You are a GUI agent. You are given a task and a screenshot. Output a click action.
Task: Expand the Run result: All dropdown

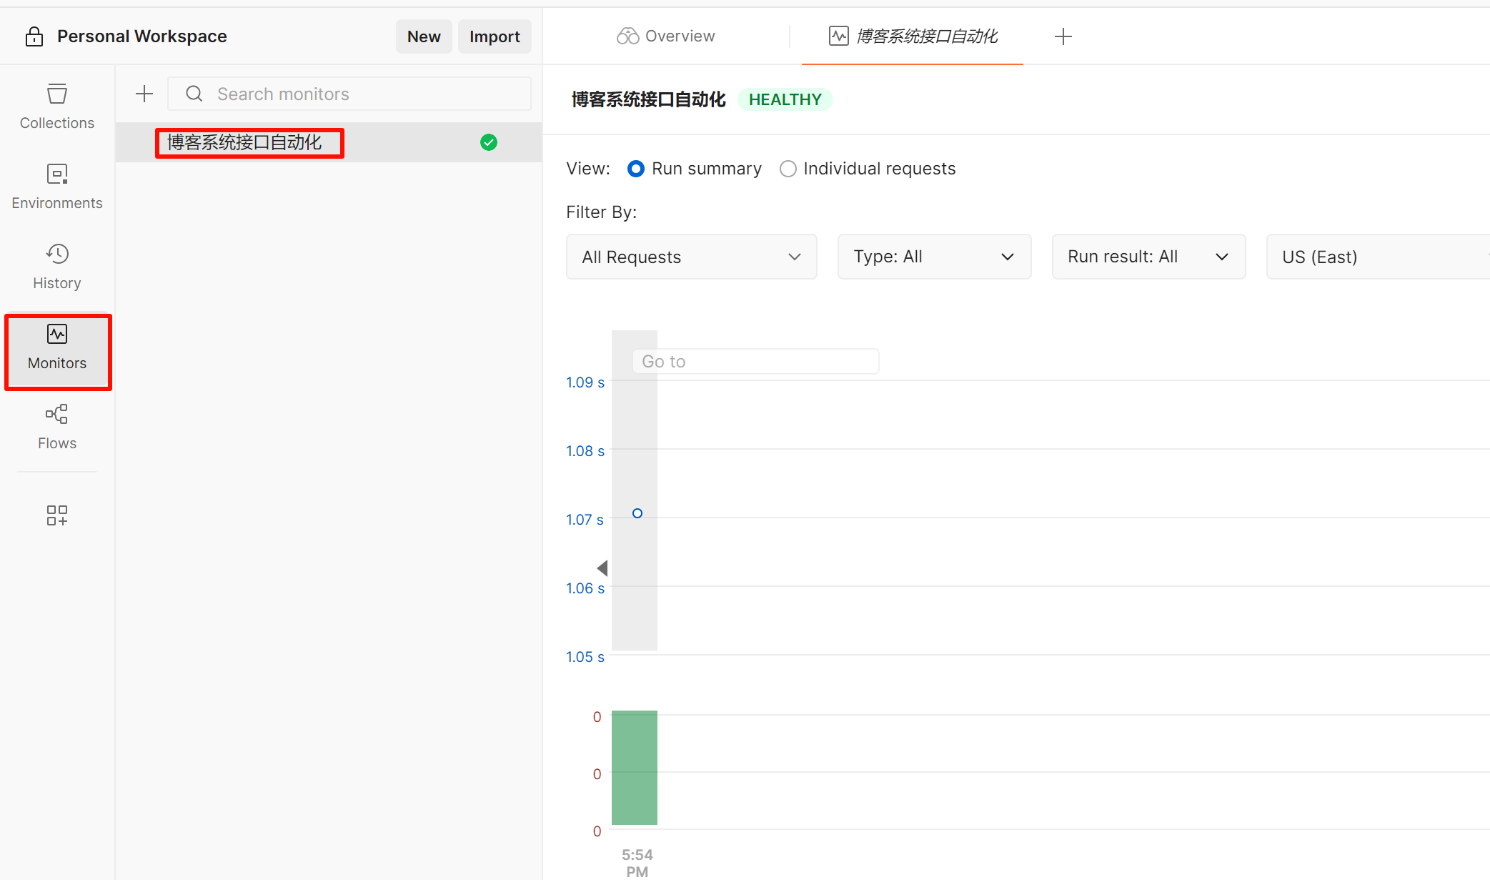pos(1148,257)
